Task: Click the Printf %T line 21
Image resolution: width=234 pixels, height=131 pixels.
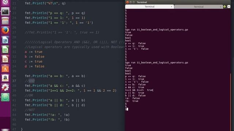Action: [x=45, y=3]
